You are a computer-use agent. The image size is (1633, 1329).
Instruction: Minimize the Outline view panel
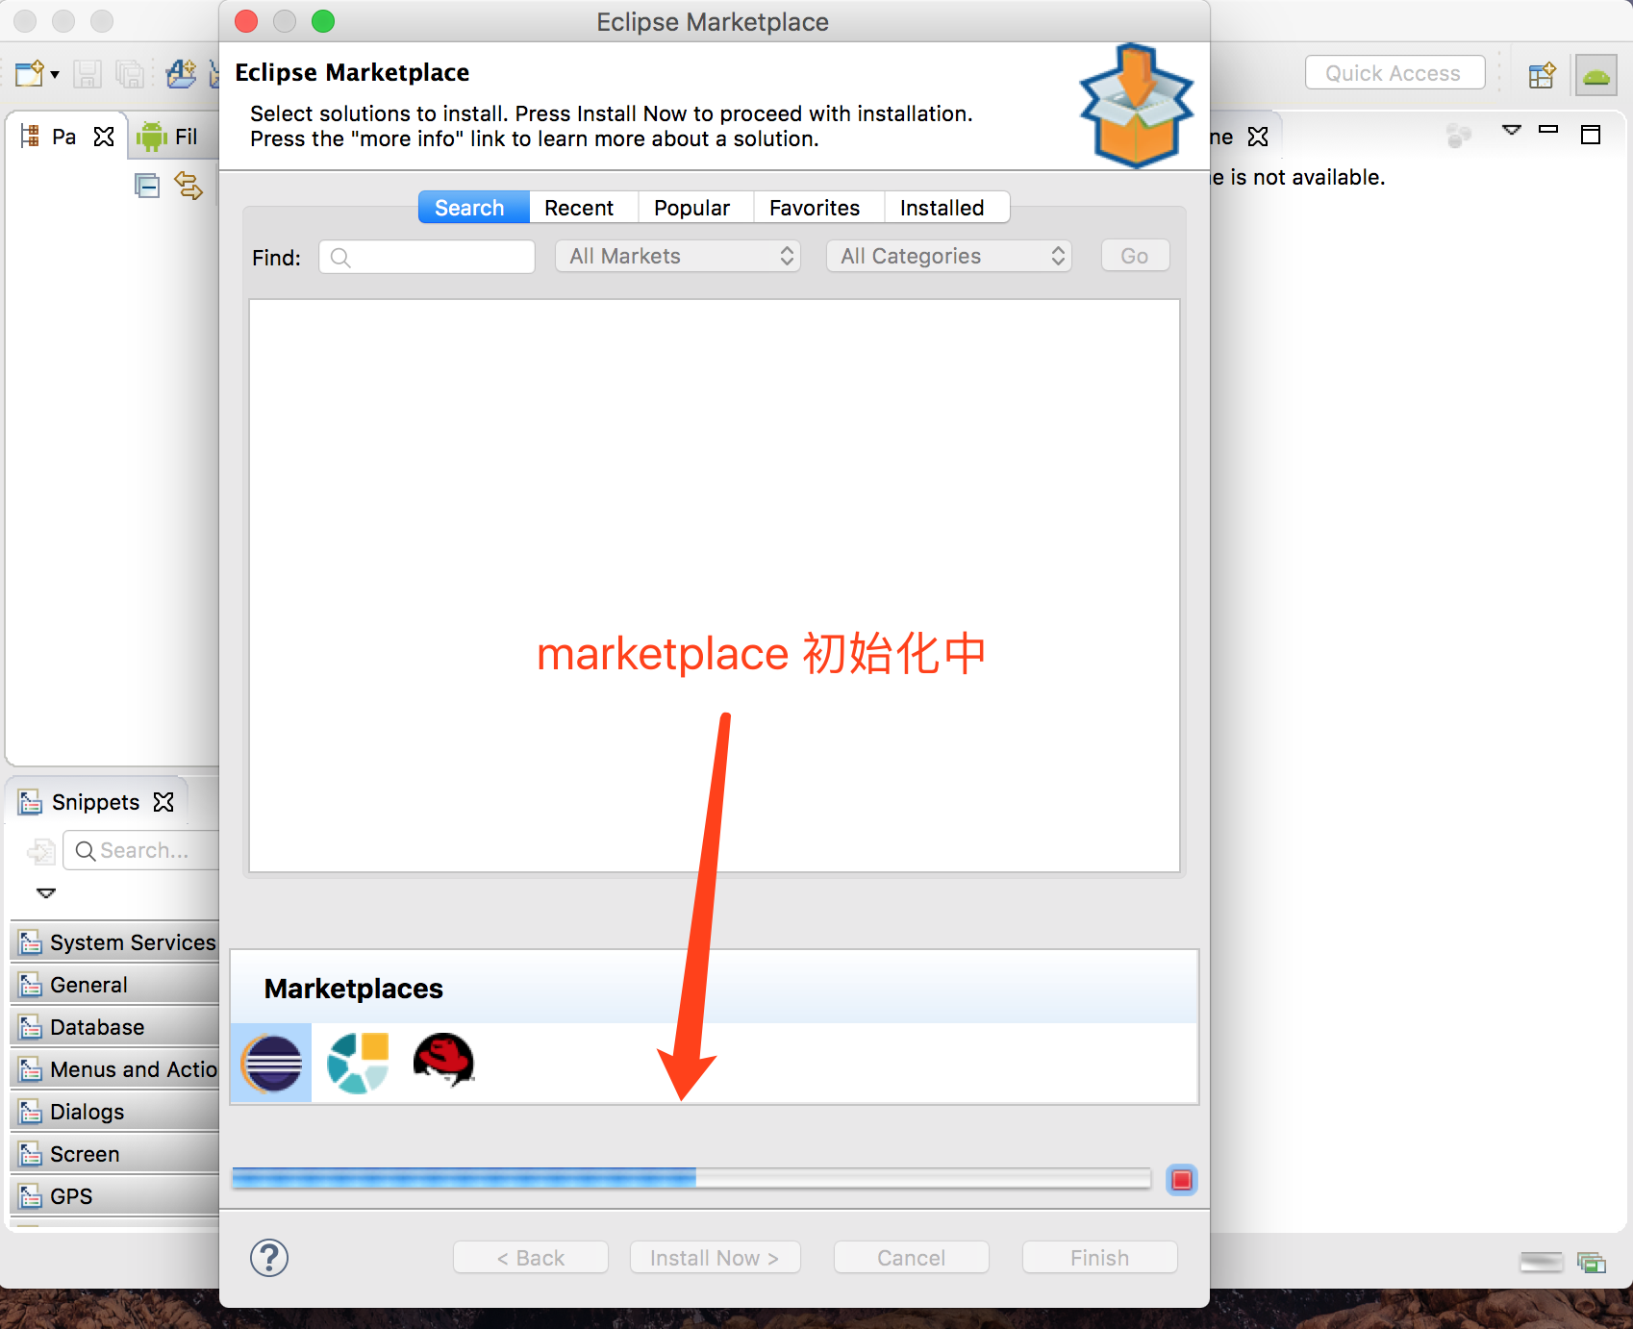(x=1548, y=129)
